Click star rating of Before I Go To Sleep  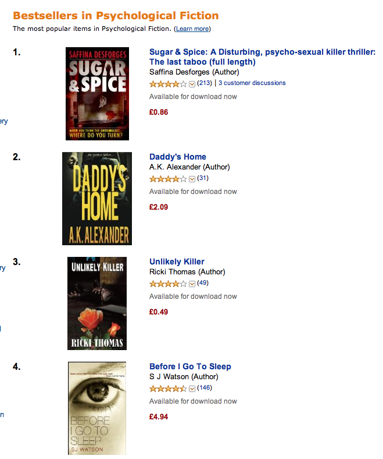[x=168, y=389]
